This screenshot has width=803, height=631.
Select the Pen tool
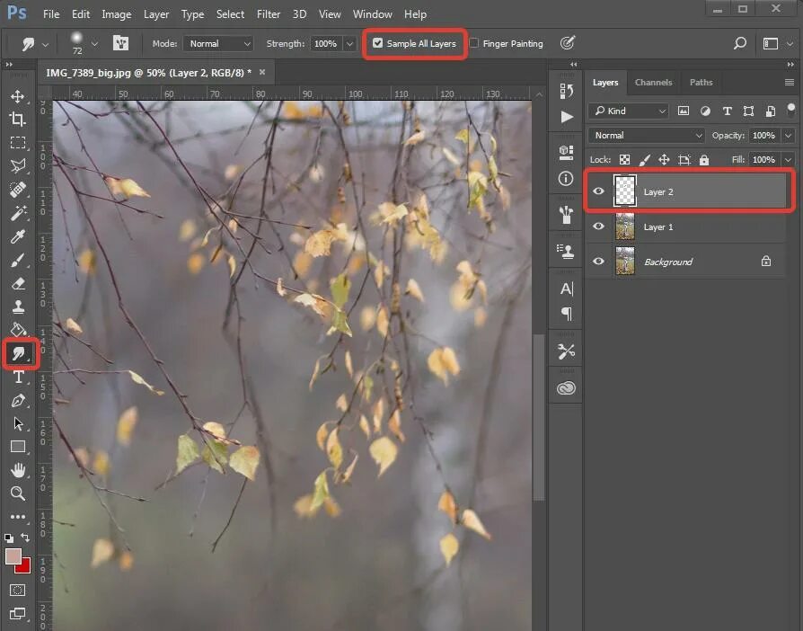17,400
